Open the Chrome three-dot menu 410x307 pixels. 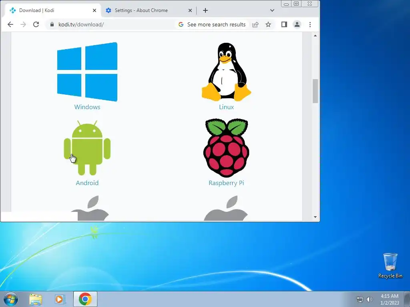tap(310, 24)
